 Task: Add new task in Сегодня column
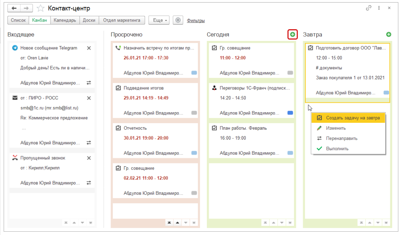(292, 34)
